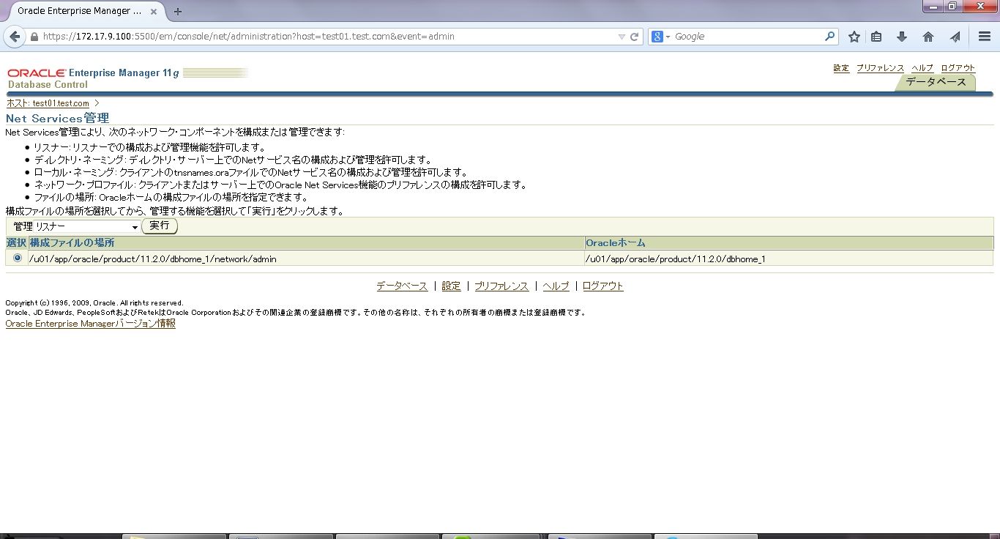Click the magnifier icon in the Google search box
This screenshot has width=1000, height=539.
click(830, 36)
